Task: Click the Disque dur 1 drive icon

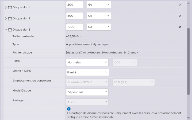Action: [10, 7]
